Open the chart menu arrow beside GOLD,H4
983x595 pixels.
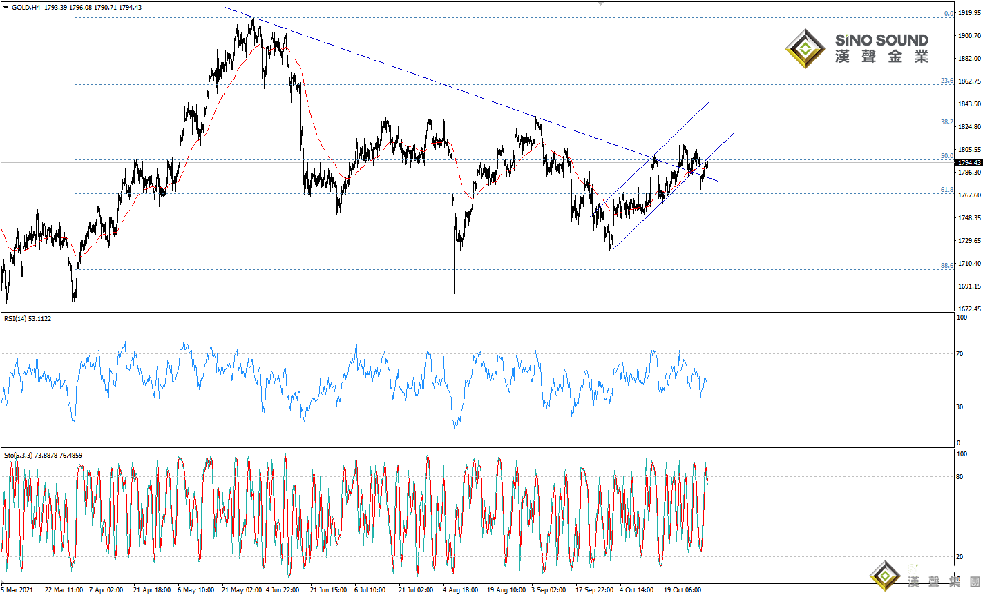click(x=6, y=7)
